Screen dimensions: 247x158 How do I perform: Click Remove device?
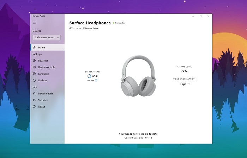91,28
